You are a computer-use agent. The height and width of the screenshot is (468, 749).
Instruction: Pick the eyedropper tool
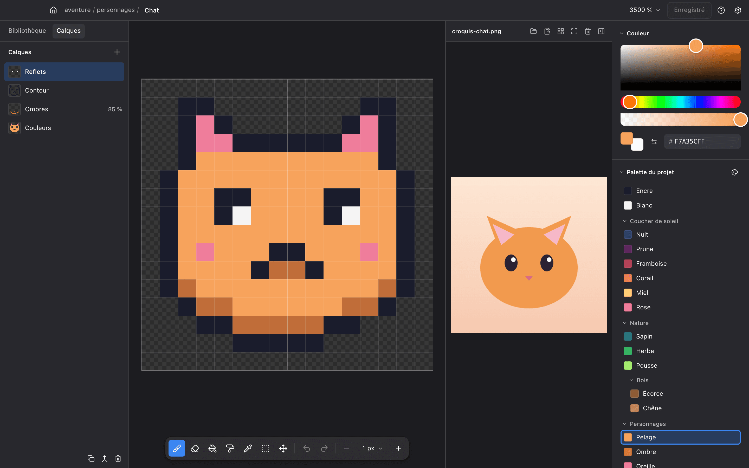248,448
